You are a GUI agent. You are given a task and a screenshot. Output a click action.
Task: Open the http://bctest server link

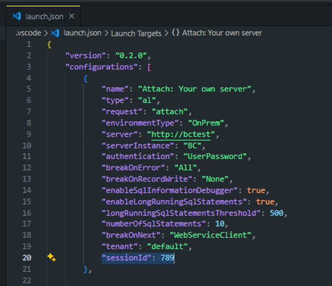click(181, 135)
